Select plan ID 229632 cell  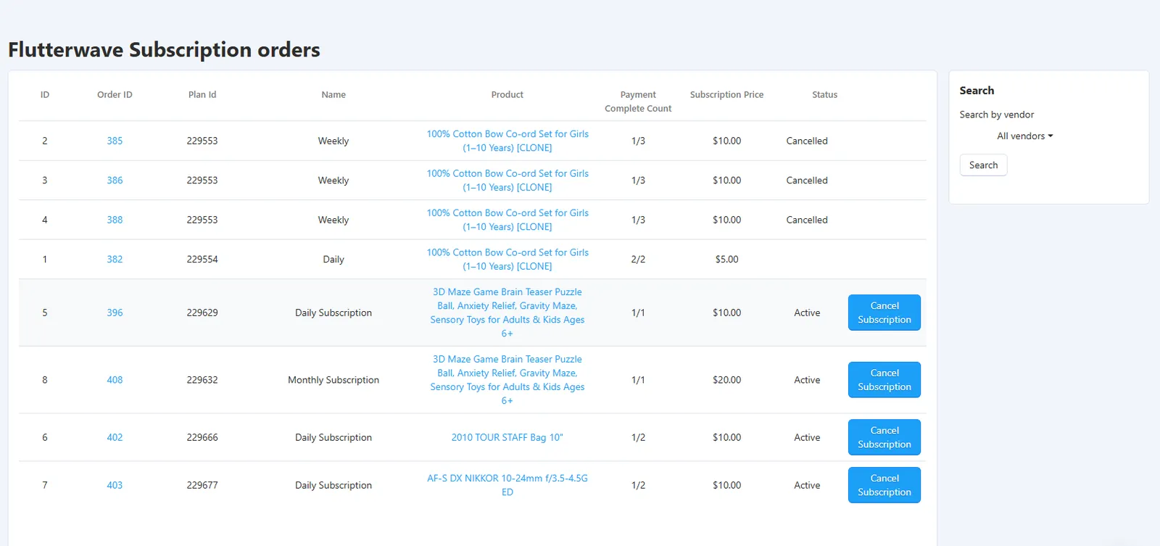click(x=202, y=380)
